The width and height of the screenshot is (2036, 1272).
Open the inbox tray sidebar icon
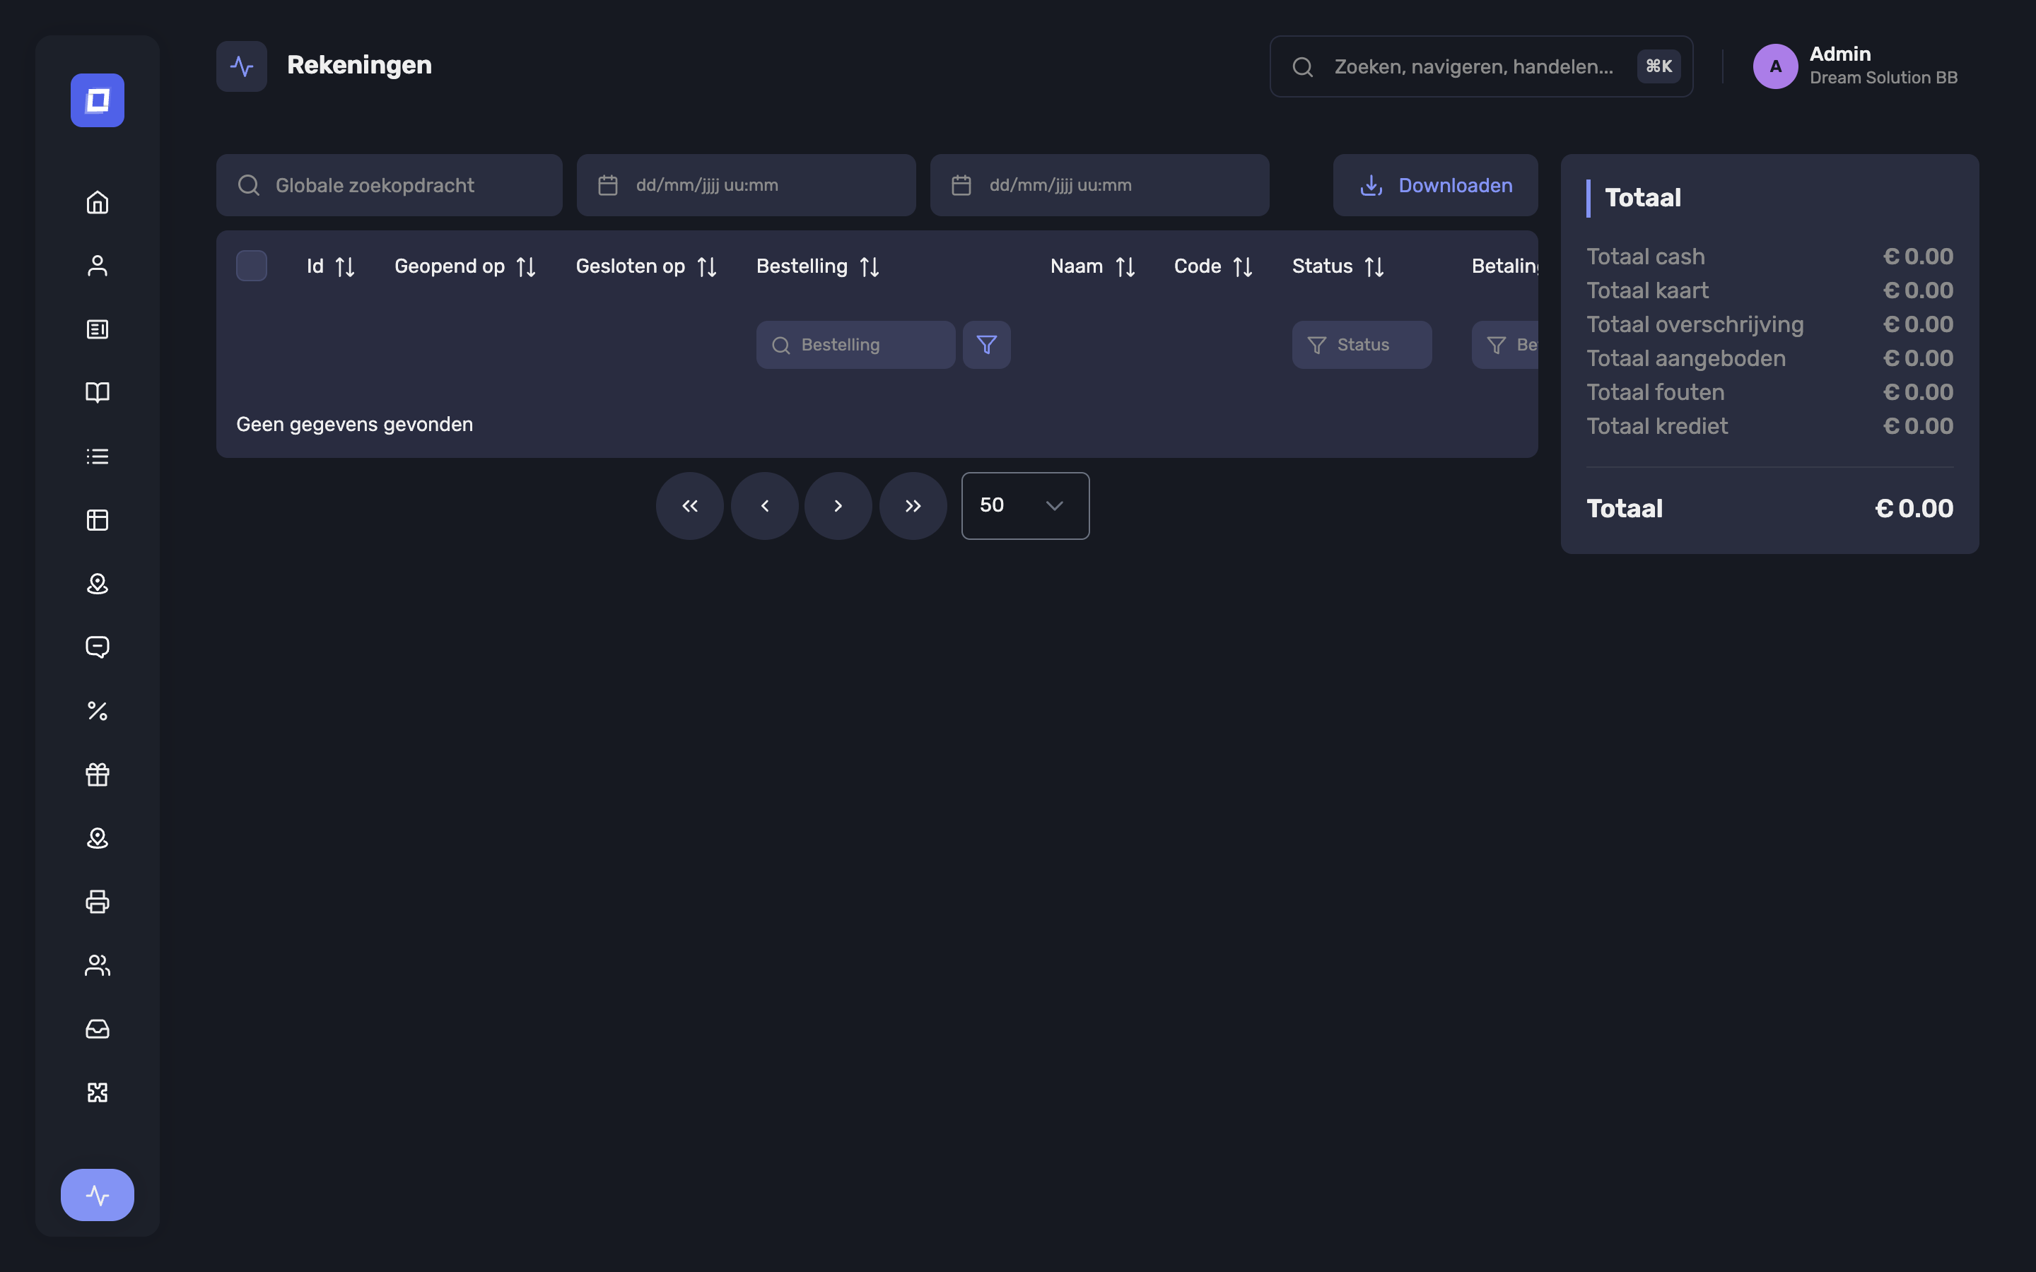[98, 1029]
